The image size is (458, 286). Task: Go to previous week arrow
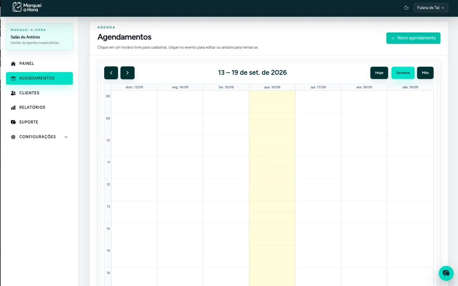pyautogui.click(x=111, y=73)
